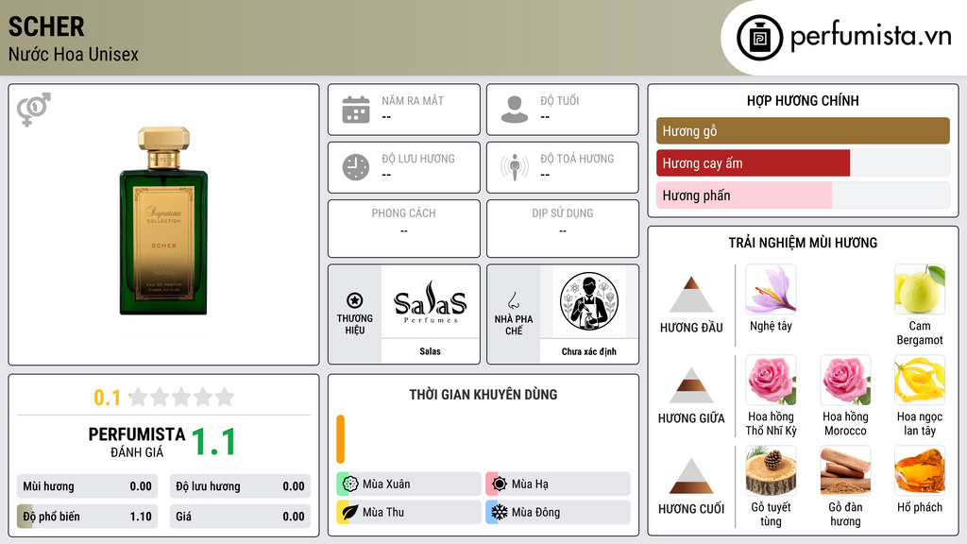Click the Mùa Đông season button
Screen dimensions: 967x544
558,512
